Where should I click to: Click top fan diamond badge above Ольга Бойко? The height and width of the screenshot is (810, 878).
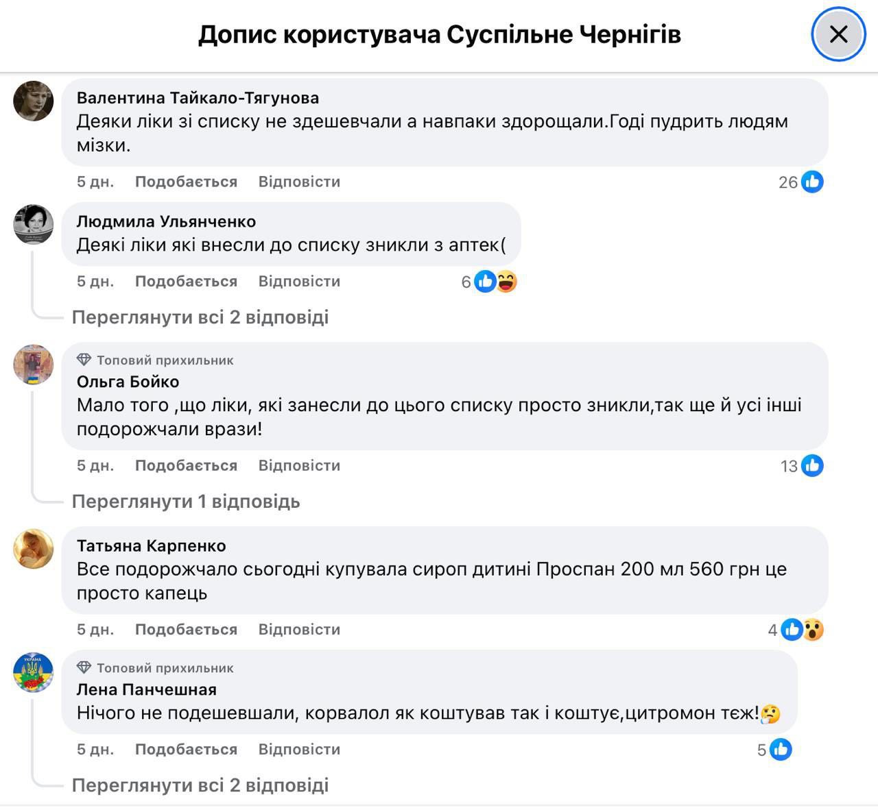[x=84, y=360]
